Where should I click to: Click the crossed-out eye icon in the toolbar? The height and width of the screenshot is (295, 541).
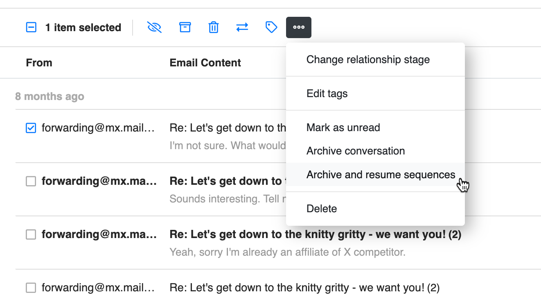pyautogui.click(x=154, y=27)
